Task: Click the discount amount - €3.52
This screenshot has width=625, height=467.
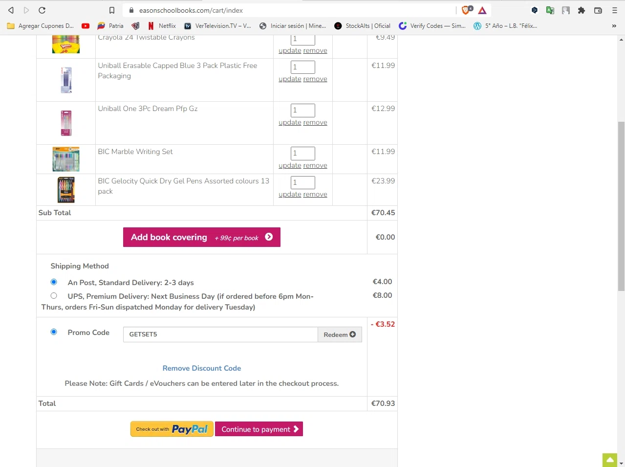Action: click(x=383, y=324)
